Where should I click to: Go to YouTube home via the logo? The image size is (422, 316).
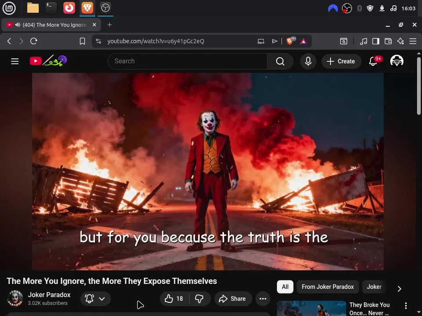48,61
